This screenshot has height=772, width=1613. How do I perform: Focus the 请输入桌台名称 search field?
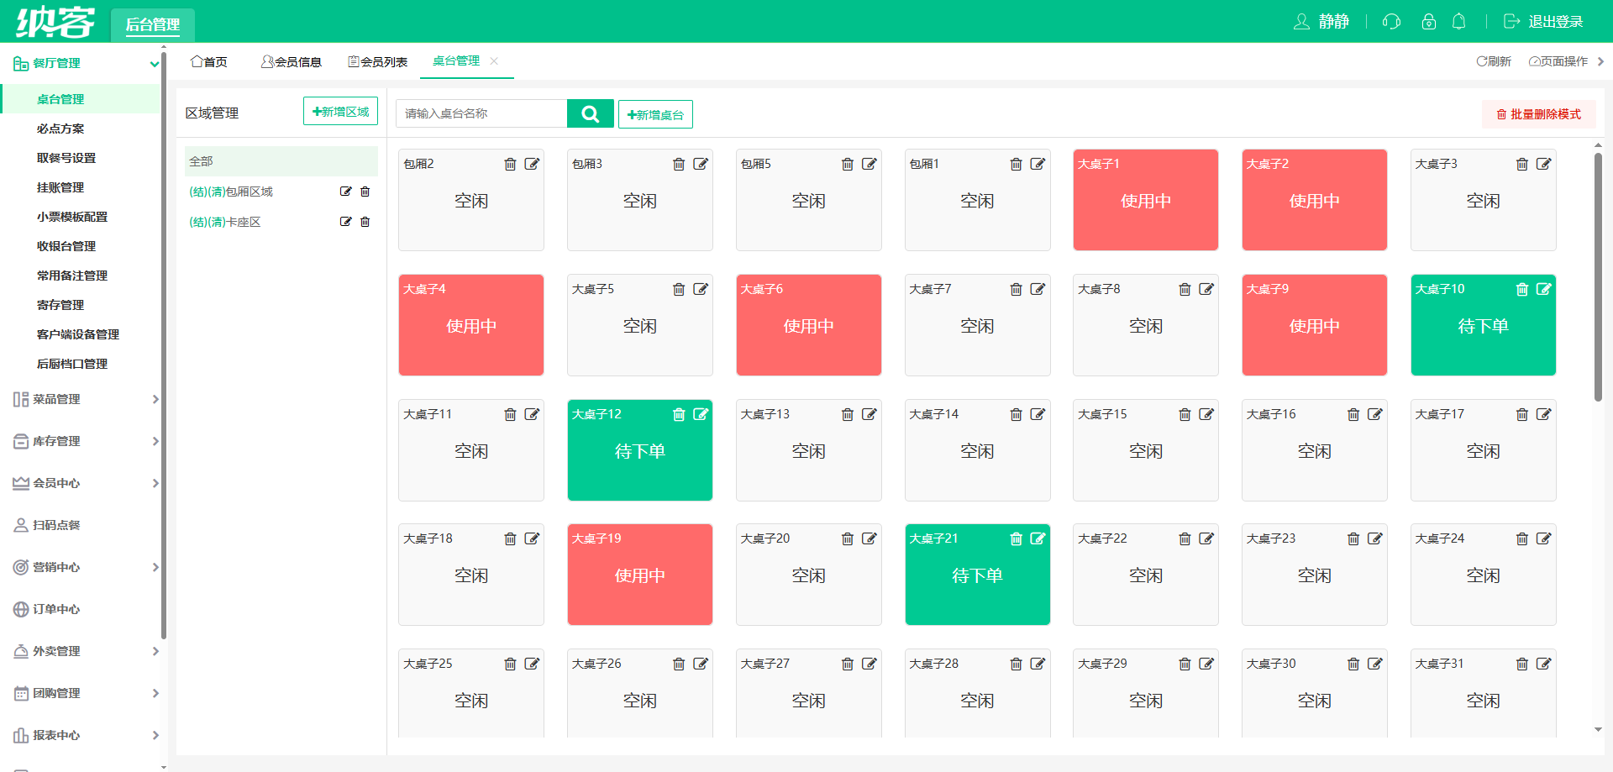(x=481, y=113)
